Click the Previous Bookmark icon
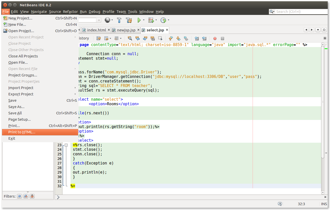Image resolution: width=330 pixels, height=210 pixels. click(171, 38)
